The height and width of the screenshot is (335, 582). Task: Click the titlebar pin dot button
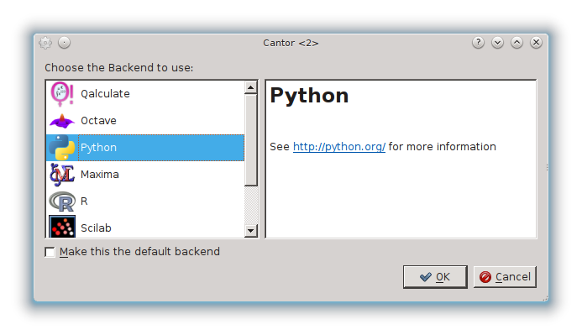click(x=64, y=43)
